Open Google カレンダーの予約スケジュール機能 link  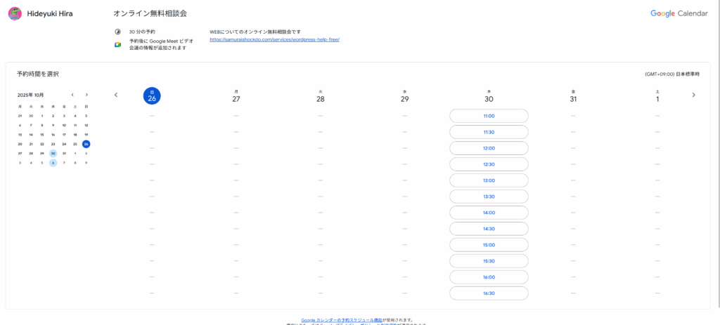click(342, 320)
